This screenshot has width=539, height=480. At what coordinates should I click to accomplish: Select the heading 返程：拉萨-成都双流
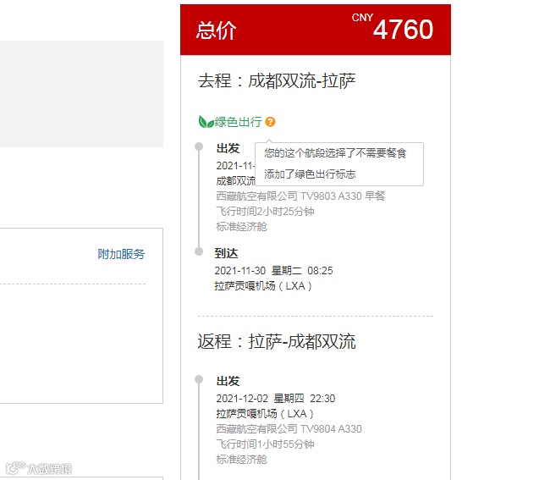(277, 341)
